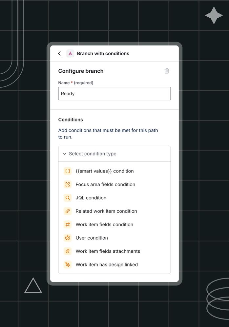Delete branch using the trash can icon
229x327 pixels.
pos(167,71)
